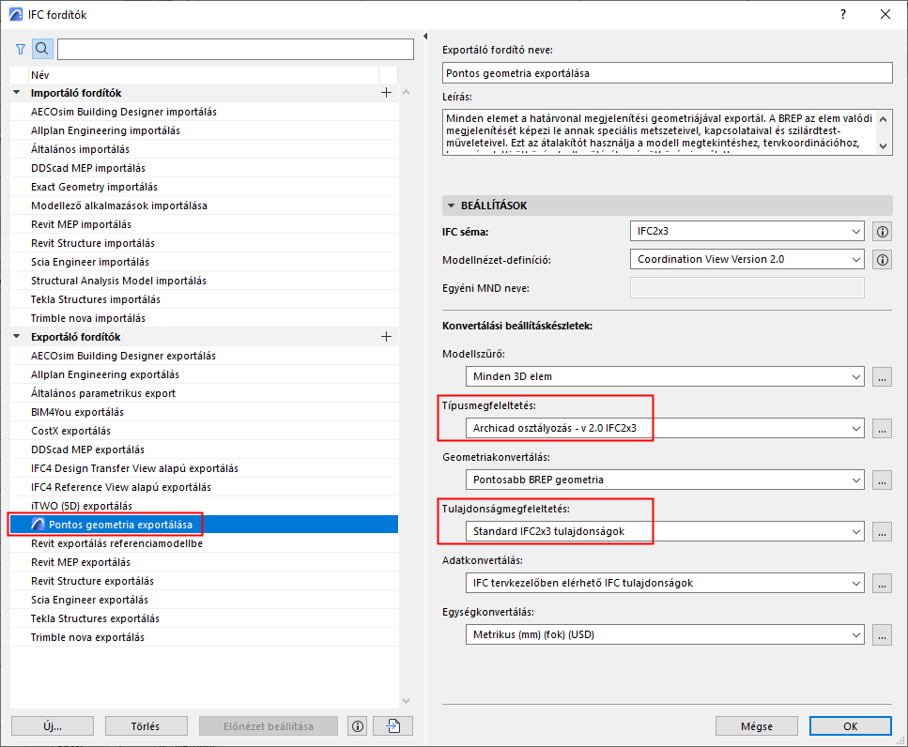The width and height of the screenshot is (908, 747).
Task: Select Structural Analysis Model importálás
Action: (205, 281)
